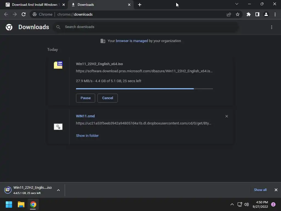This screenshot has width=281, height=211.
Task: Bookmark this page with the star icon
Action: click(238, 14)
